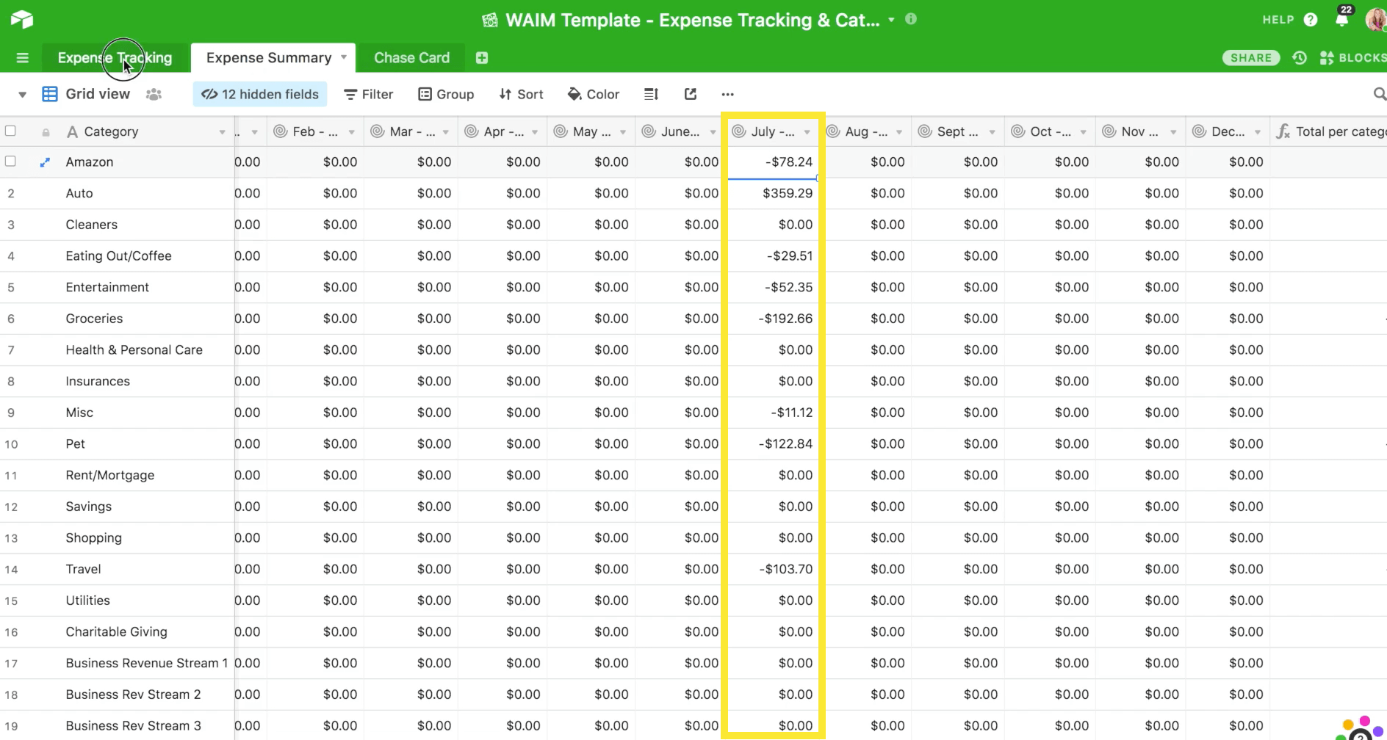
Task: Toggle the select-all rows checkbox
Action: pyautogui.click(x=10, y=131)
